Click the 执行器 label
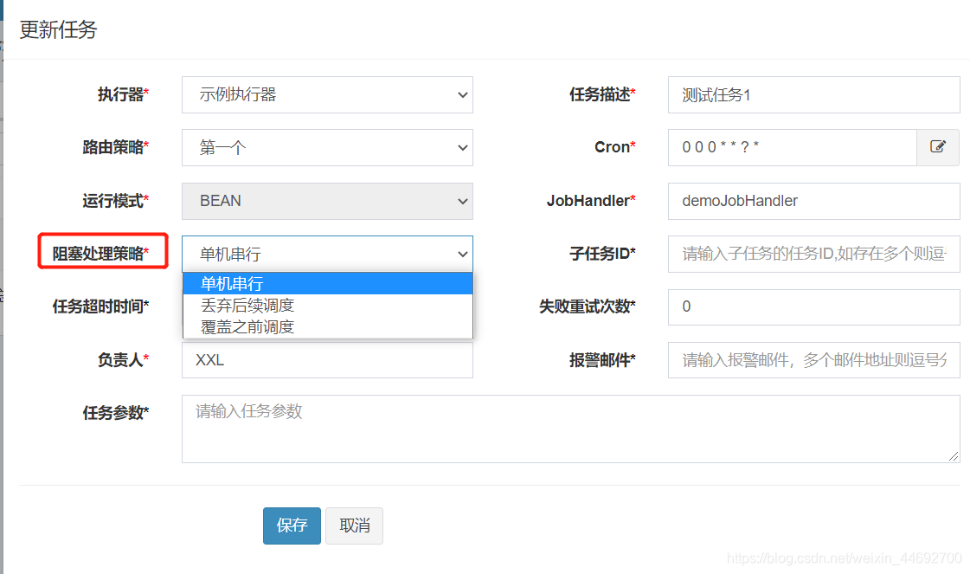 click(x=123, y=94)
